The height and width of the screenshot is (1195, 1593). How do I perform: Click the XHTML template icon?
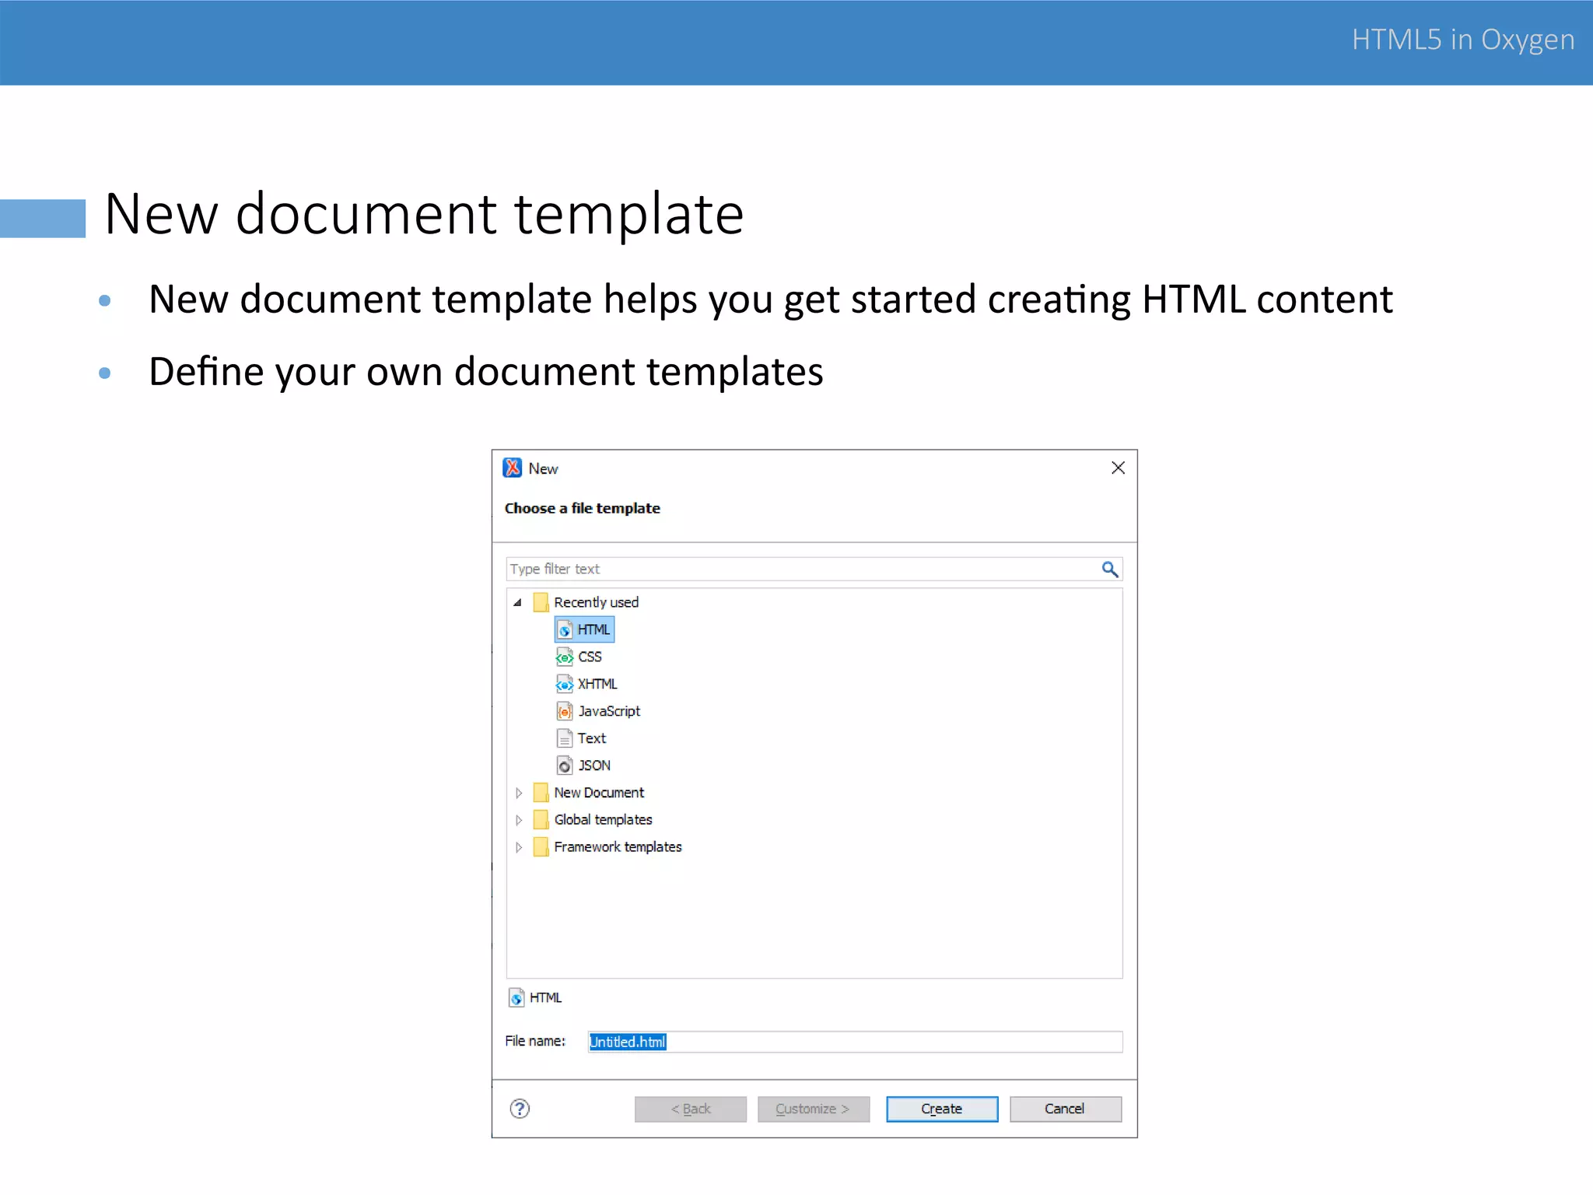(x=565, y=684)
